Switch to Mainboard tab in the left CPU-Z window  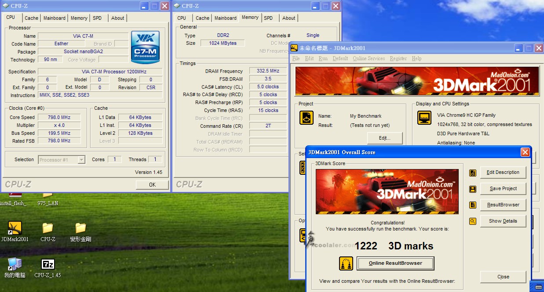click(54, 18)
